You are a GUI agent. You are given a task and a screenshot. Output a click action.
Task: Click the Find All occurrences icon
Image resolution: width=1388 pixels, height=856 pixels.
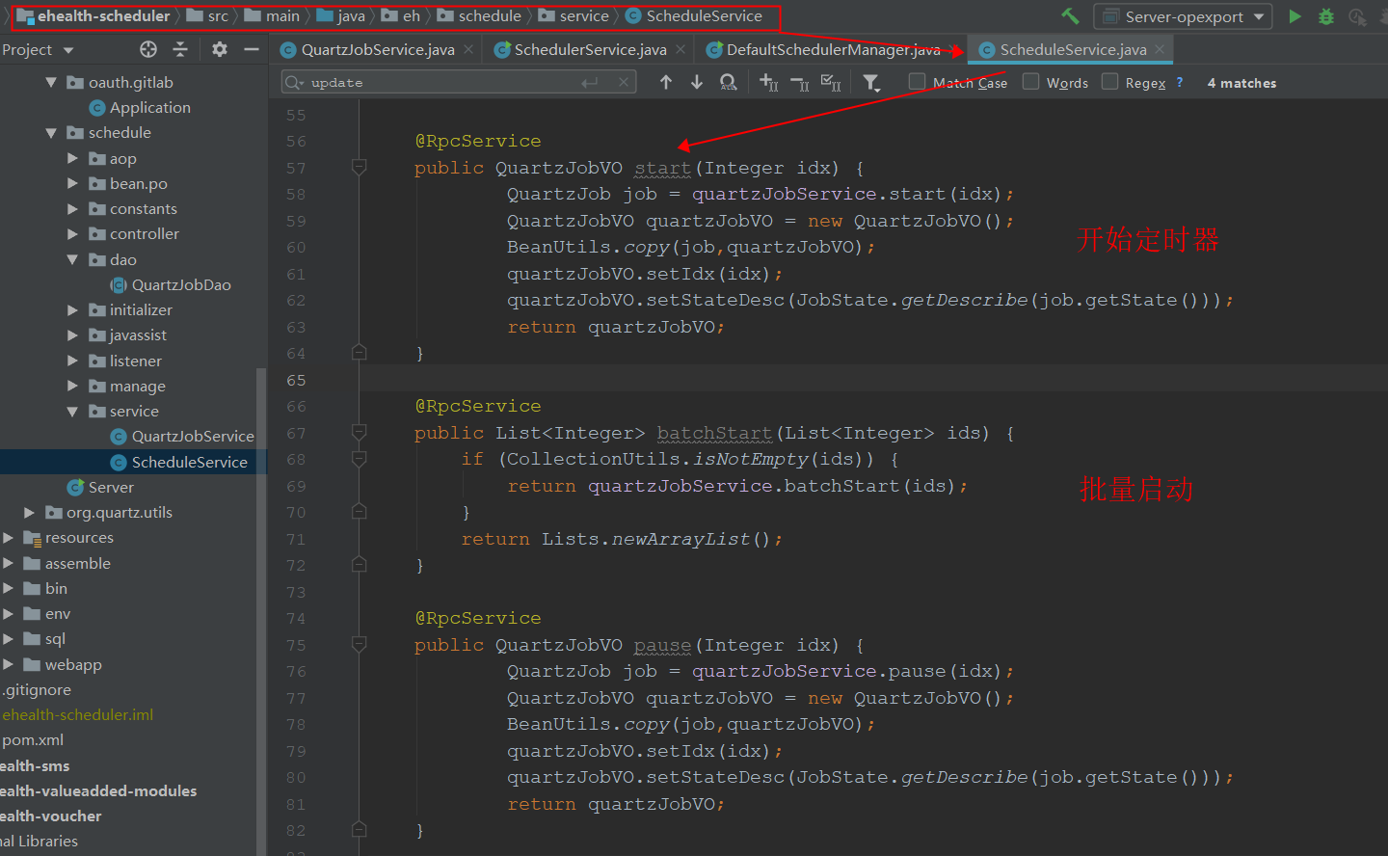point(729,83)
